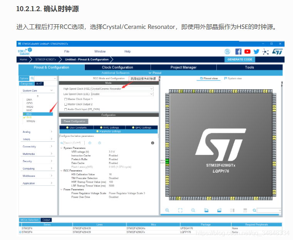The width and height of the screenshot is (293, 240).
Task: Click previous search result arrow icon
Action: pos(90,143)
